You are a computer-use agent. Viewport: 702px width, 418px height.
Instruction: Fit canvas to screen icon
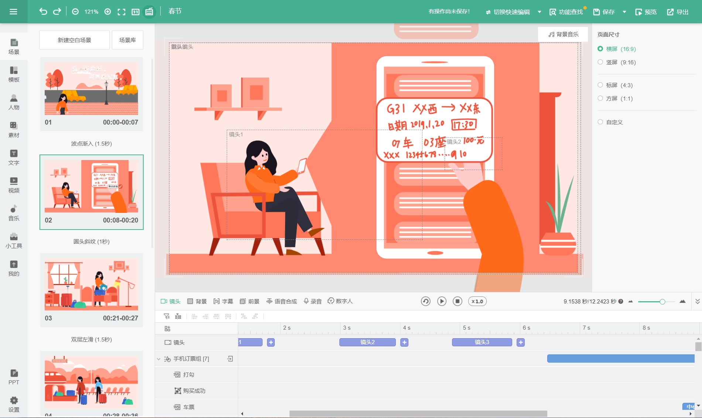121,12
